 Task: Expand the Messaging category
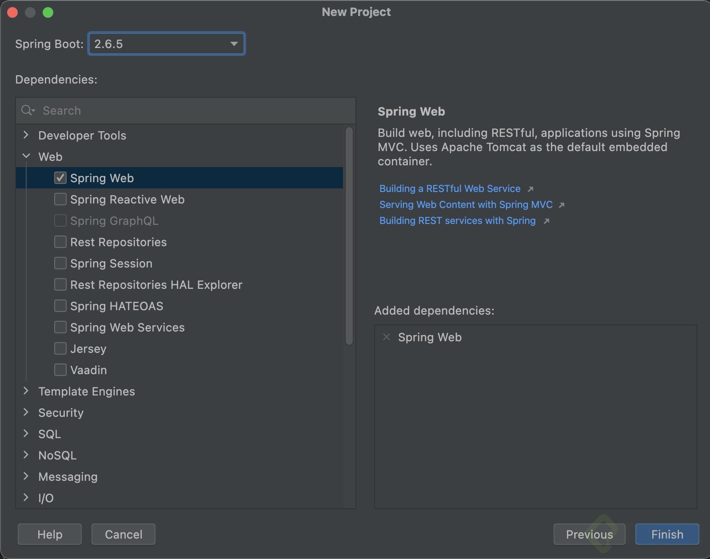26,476
